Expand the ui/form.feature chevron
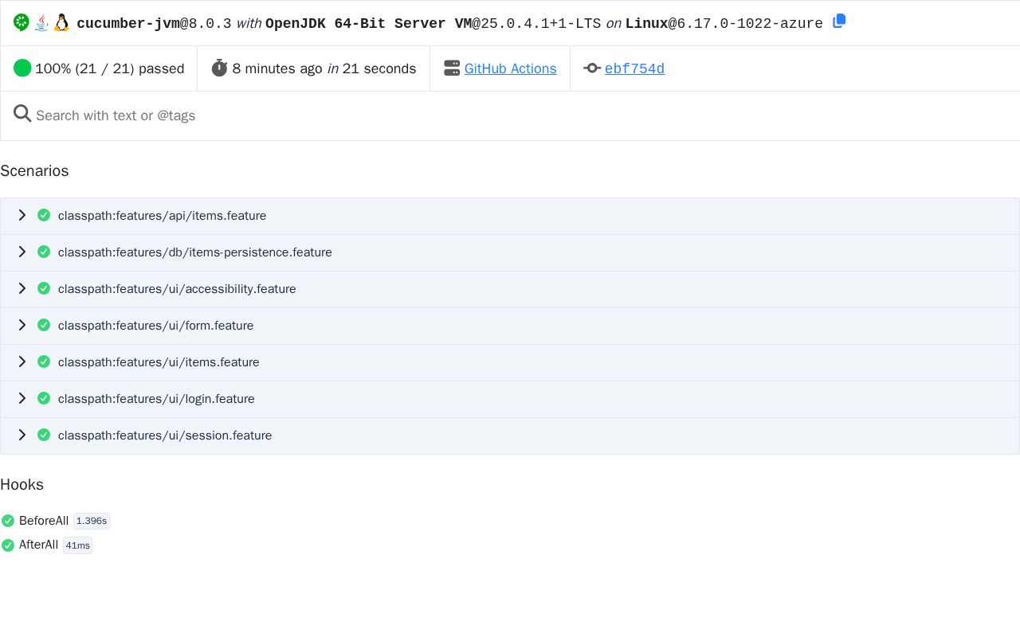This screenshot has width=1020, height=637. pos(22,325)
